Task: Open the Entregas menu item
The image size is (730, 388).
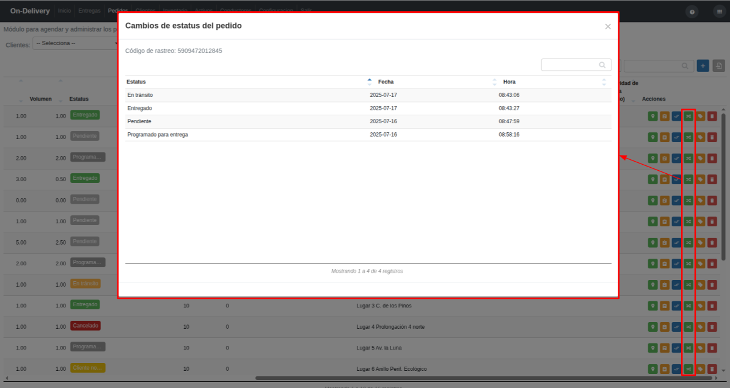Action: (89, 11)
